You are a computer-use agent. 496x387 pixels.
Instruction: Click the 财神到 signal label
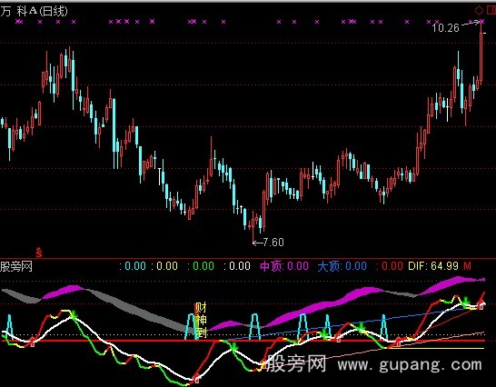(x=201, y=320)
